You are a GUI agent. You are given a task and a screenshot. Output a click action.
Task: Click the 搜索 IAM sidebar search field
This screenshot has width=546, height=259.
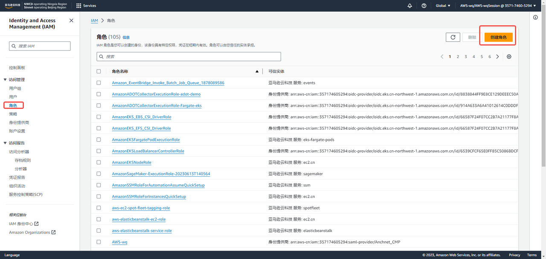point(40,46)
